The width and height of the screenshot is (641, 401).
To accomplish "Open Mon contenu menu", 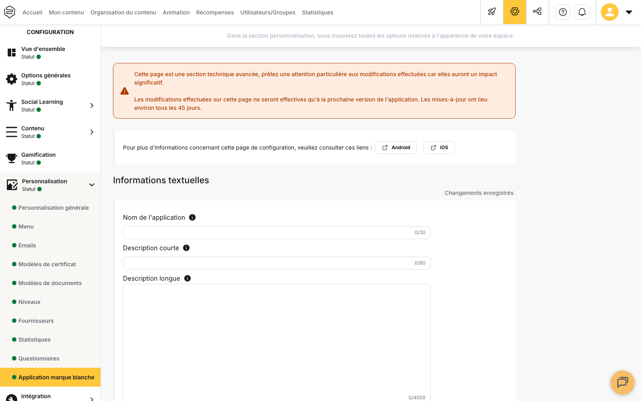I will pyautogui.click(x=67, y=12).
